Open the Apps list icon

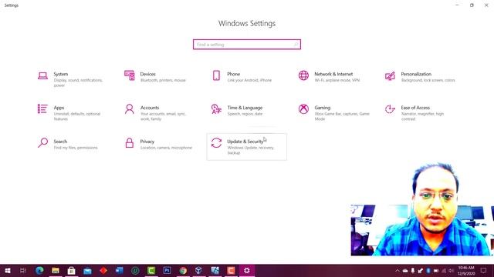point(42,108)
